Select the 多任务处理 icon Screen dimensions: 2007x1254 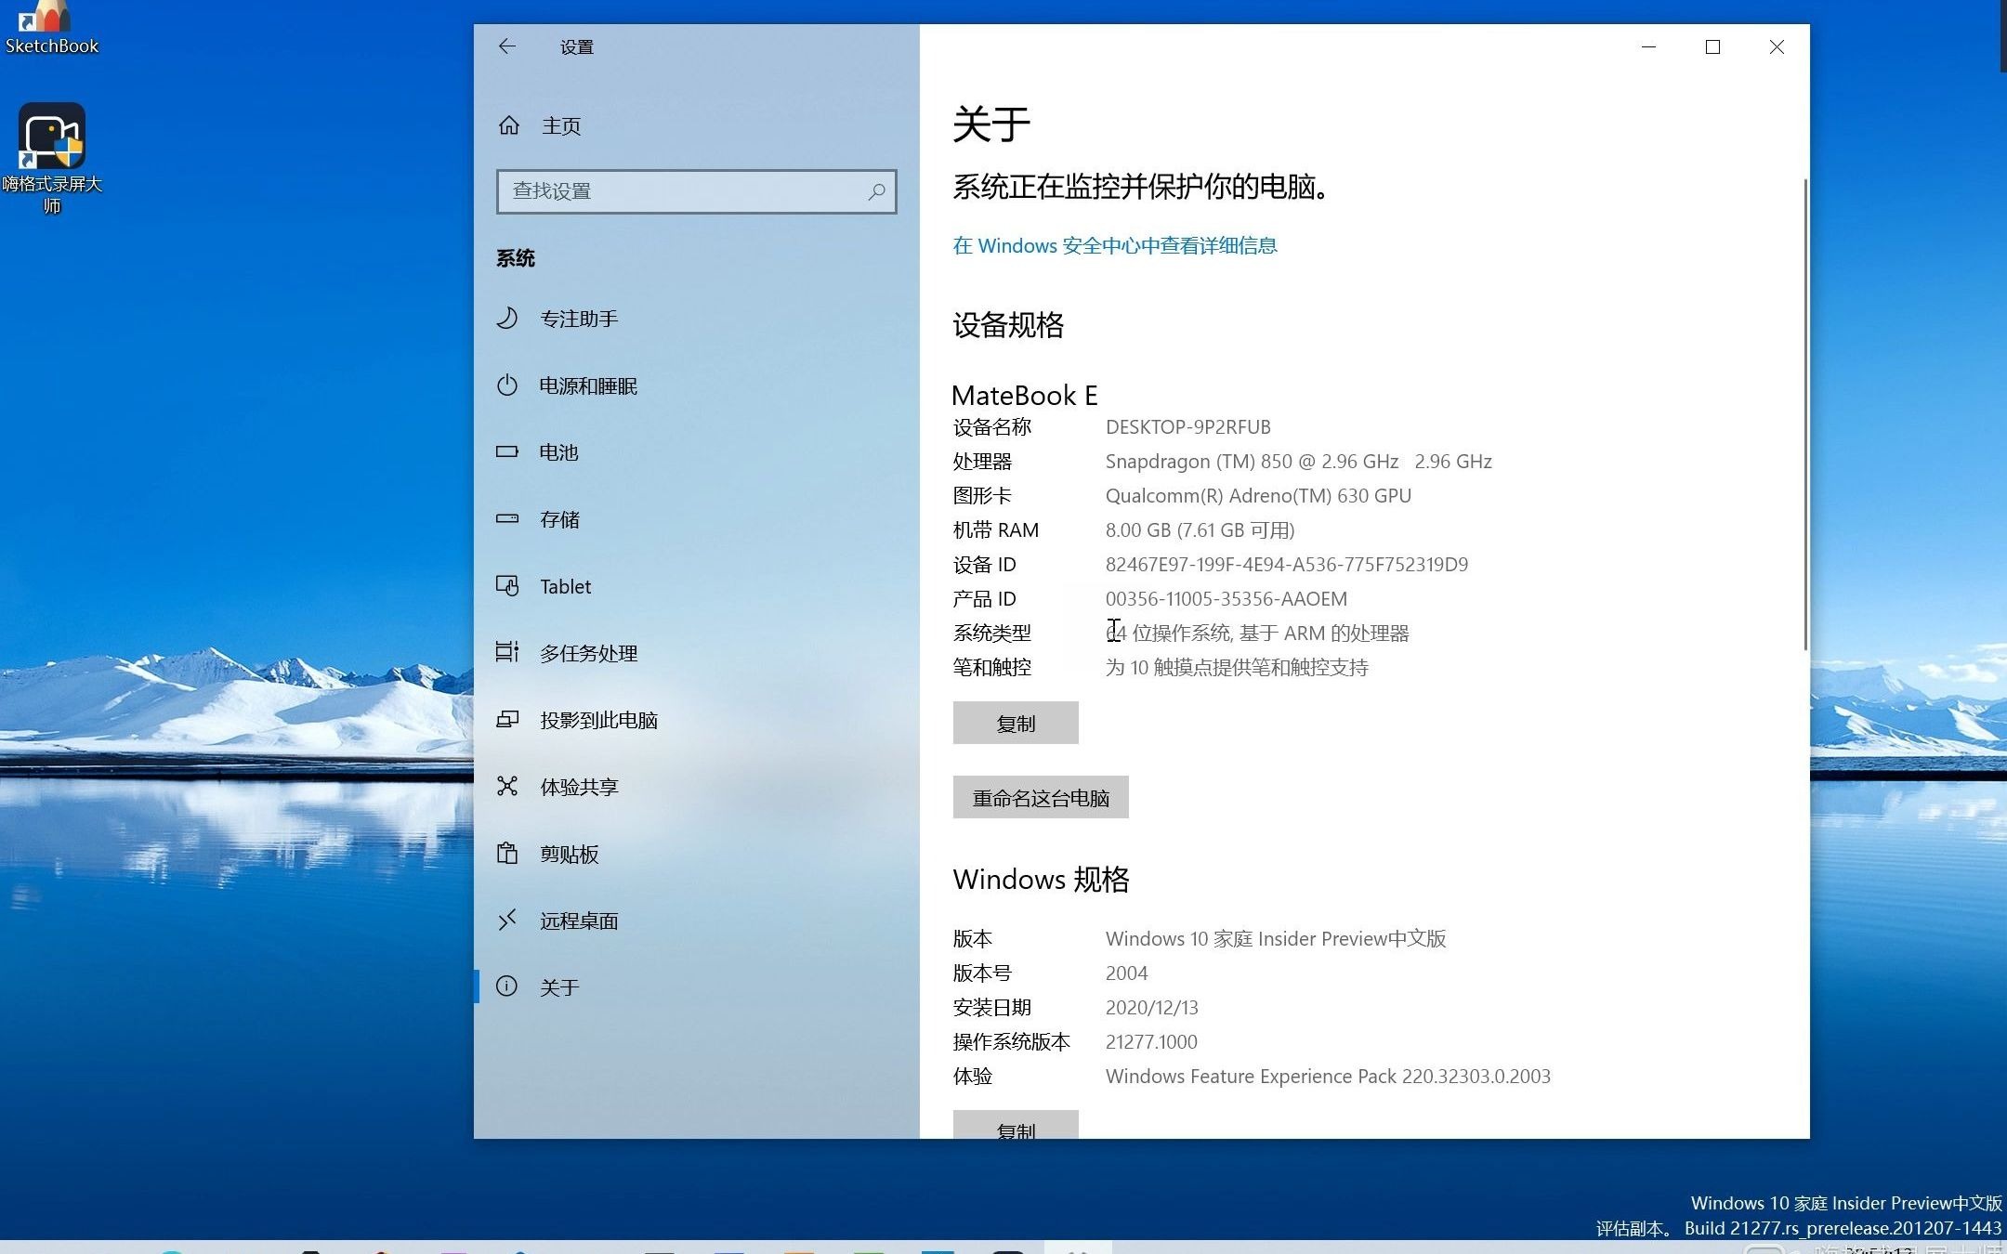tap(506, 653)
